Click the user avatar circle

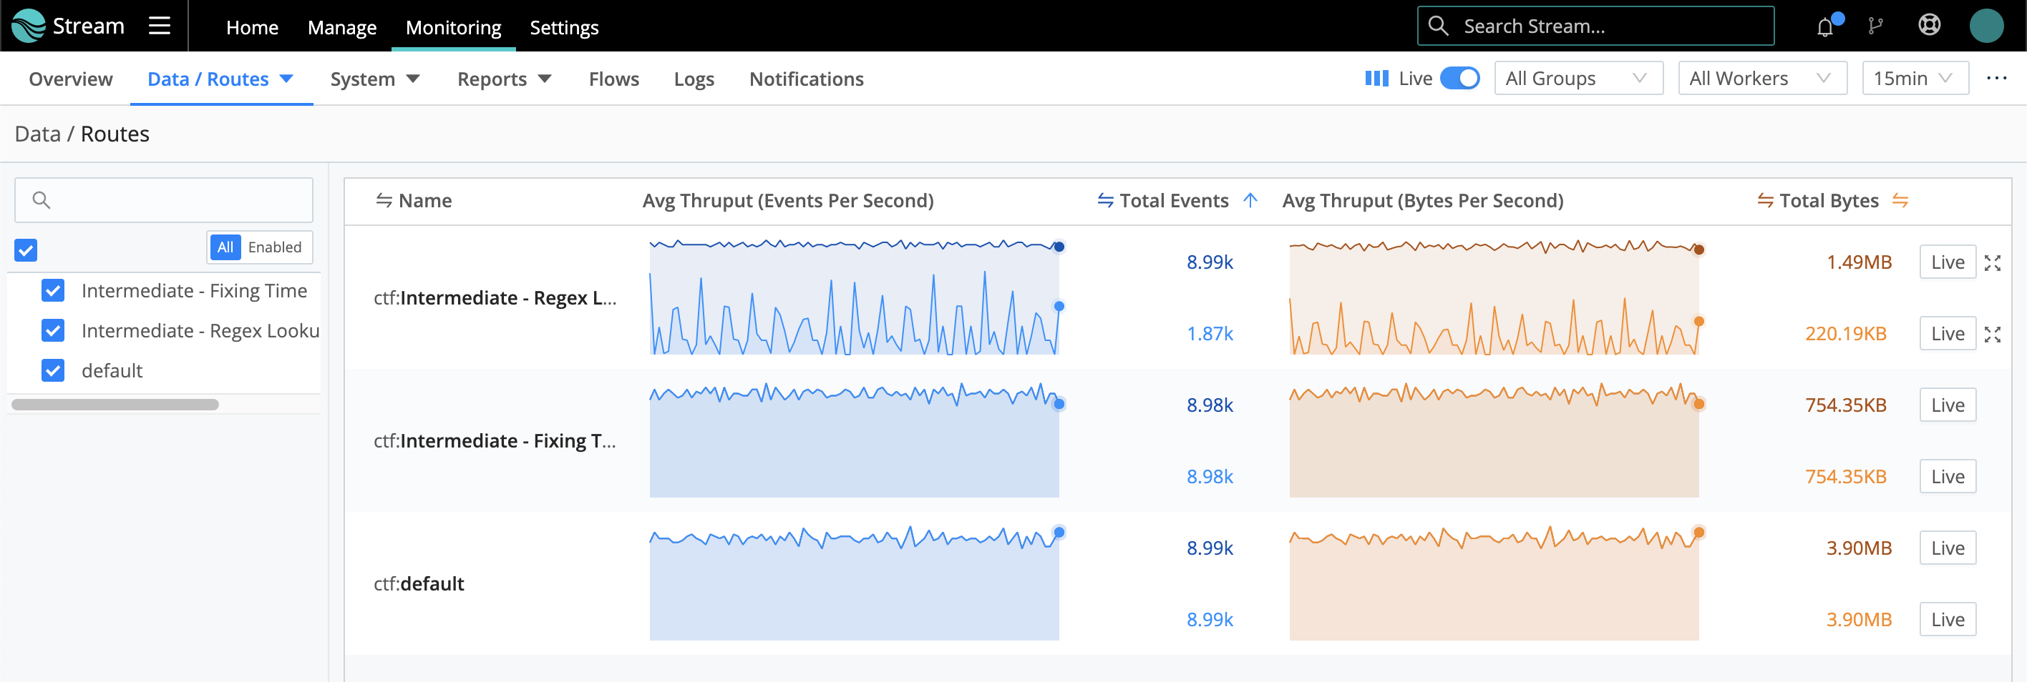(1985, 26)
